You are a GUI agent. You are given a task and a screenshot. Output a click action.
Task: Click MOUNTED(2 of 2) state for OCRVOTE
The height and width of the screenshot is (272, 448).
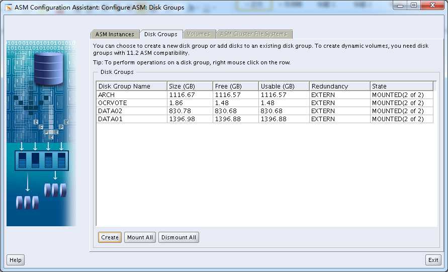tap(398, 103)
